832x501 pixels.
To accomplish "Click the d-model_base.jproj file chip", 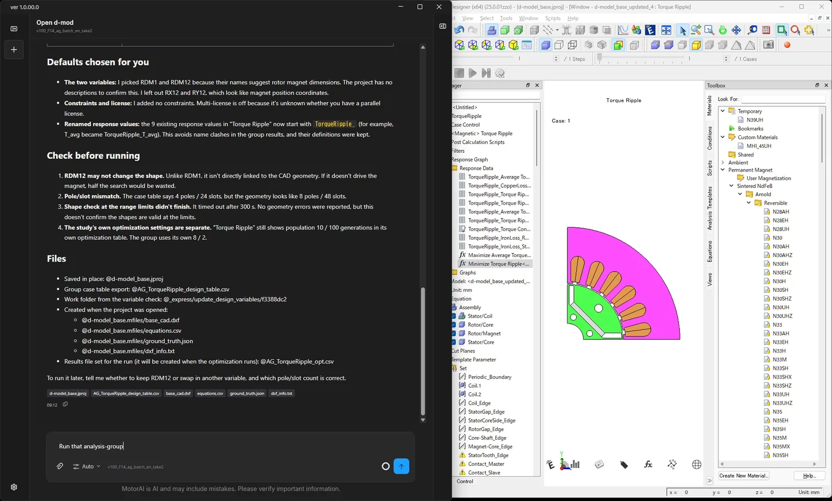I will [x=68, y=394].
